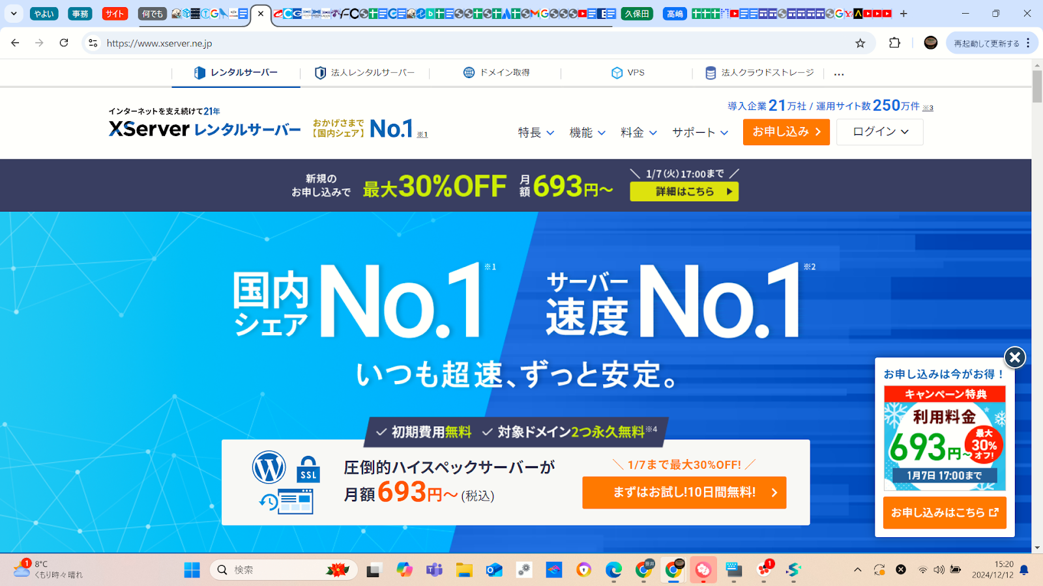This screenshot has width=1043, height=586.
Task: Open Task View from the taskbar
Action: tap(374, 570)
